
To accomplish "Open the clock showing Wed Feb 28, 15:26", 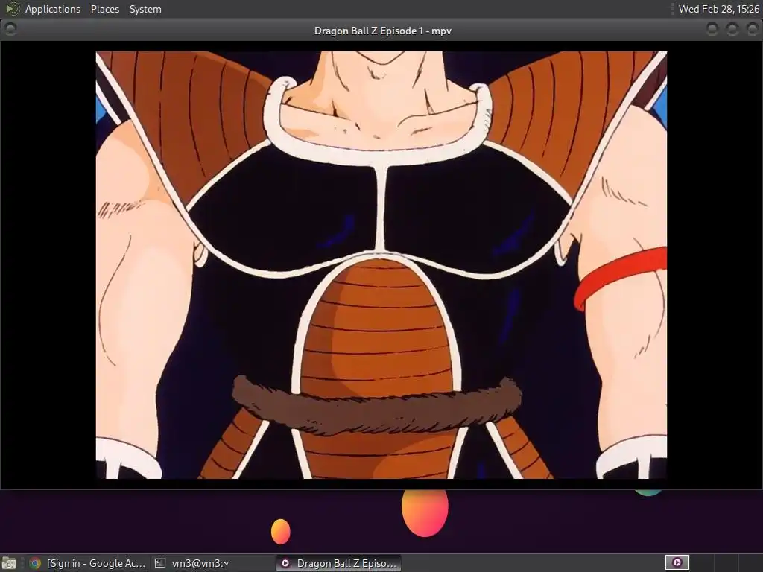I will click(718, 9).
